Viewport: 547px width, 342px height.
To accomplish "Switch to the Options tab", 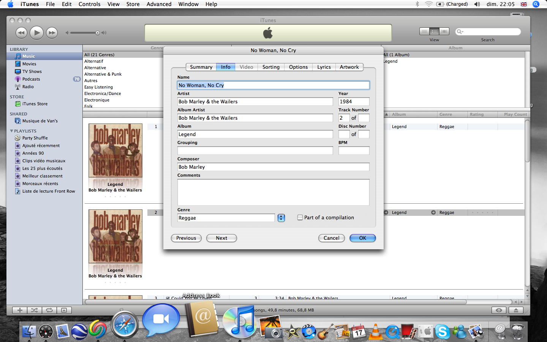I will tap(298, 67).
